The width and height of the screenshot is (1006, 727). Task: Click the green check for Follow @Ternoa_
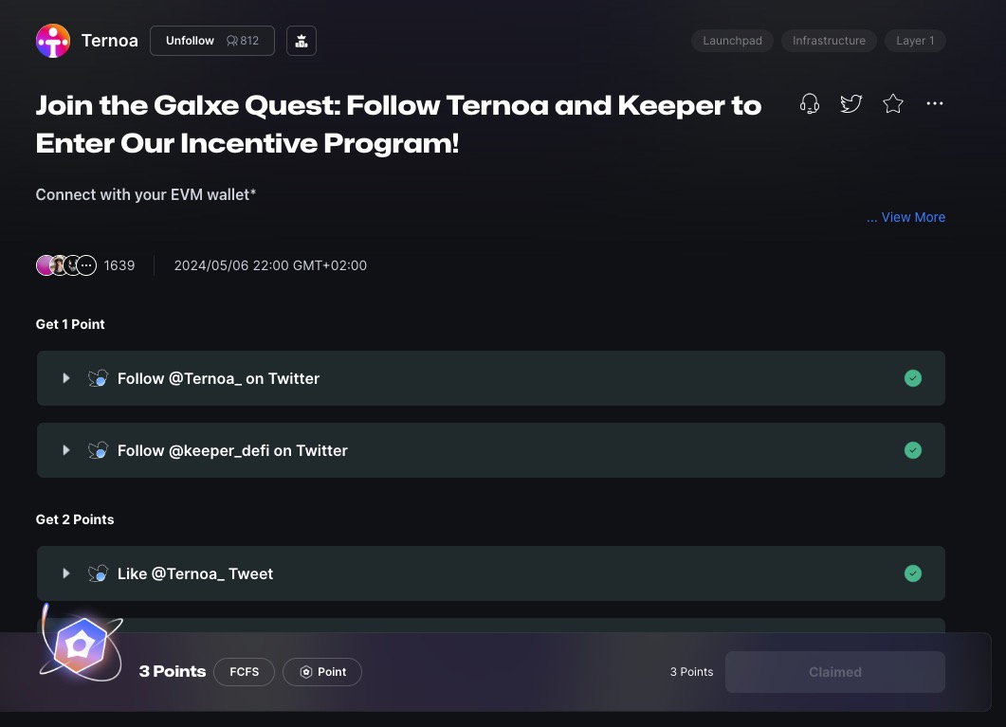pos(913,378)
